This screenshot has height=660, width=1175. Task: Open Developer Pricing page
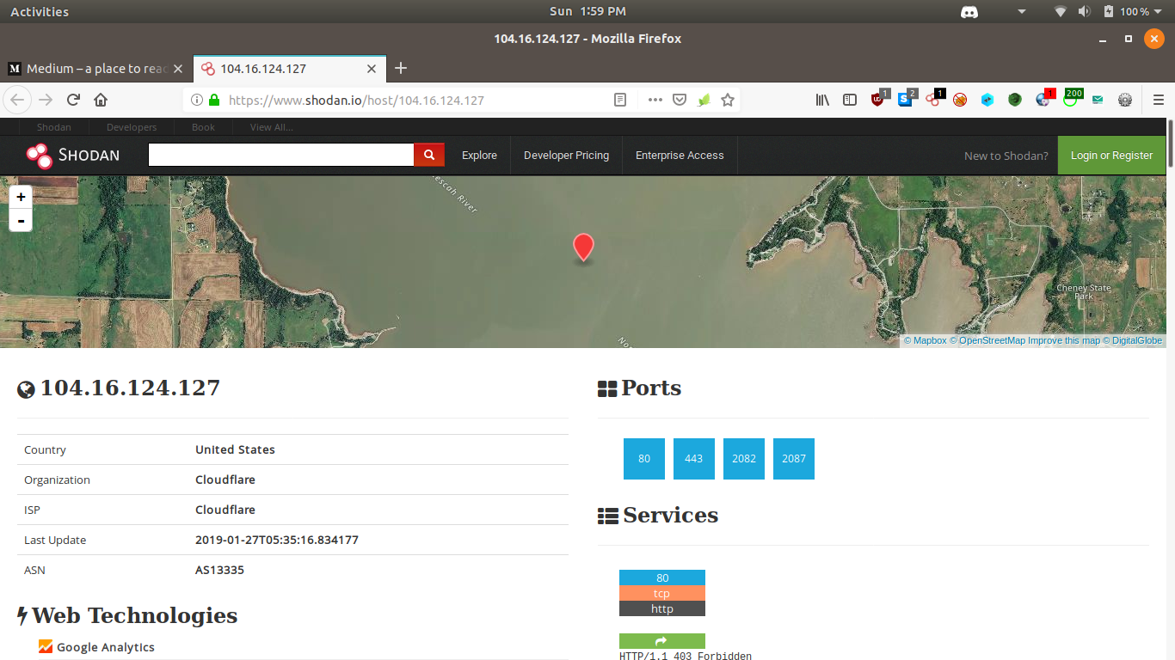(566, 156)
